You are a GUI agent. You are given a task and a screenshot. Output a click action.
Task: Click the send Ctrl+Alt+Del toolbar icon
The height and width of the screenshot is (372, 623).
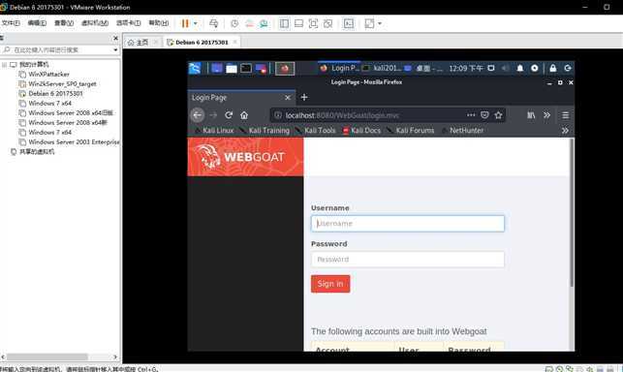click(214, 23)
